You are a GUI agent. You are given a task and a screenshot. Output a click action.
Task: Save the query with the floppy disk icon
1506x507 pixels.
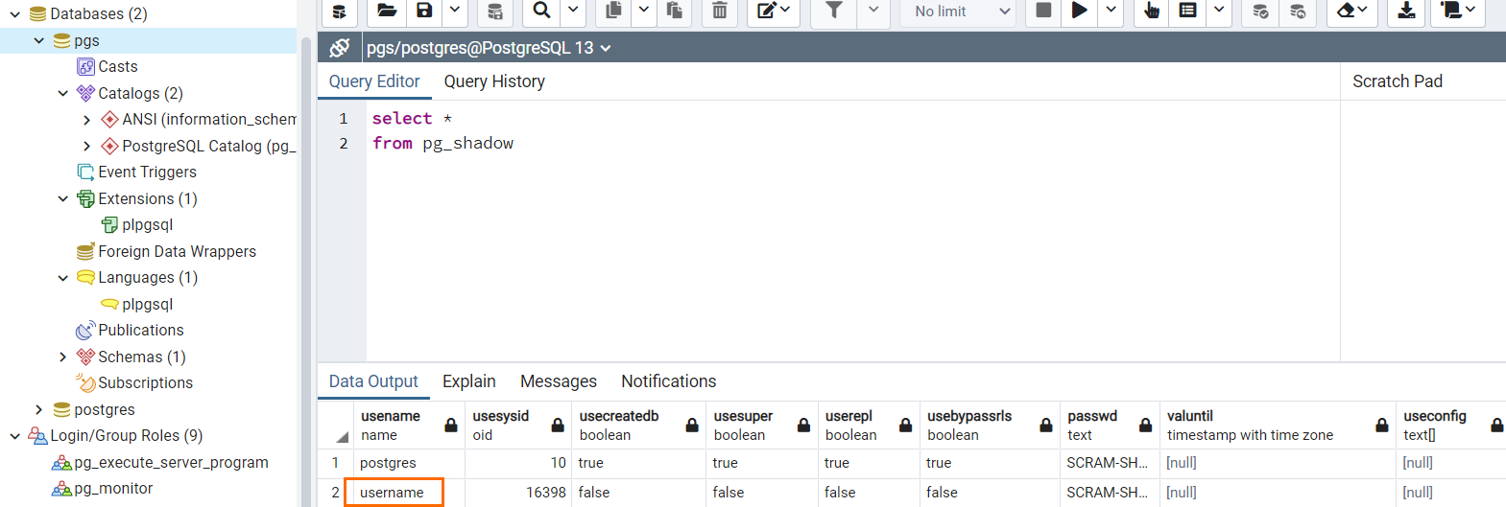[x=424, y=11]
